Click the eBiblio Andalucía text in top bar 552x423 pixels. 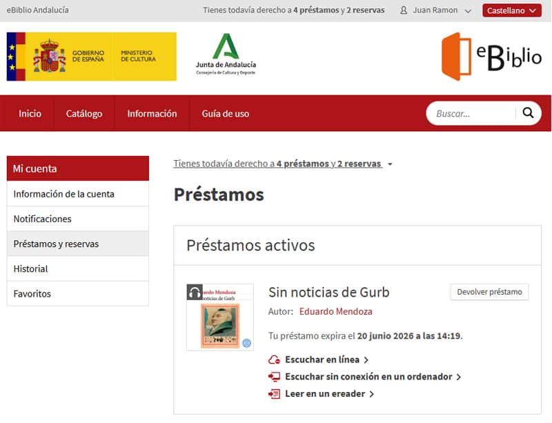[38, 10]
